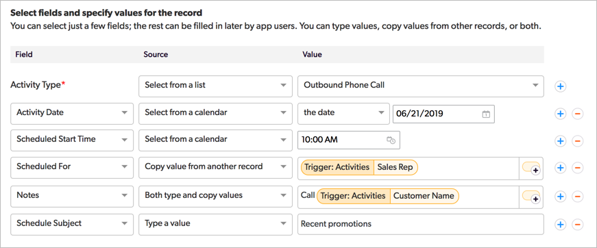Remove the Activity Date row
Viewport: 597px width, 248px height.
578,113
